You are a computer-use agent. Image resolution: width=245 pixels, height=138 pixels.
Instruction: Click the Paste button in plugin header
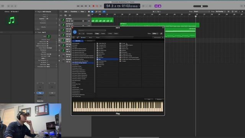coord(103,33)
